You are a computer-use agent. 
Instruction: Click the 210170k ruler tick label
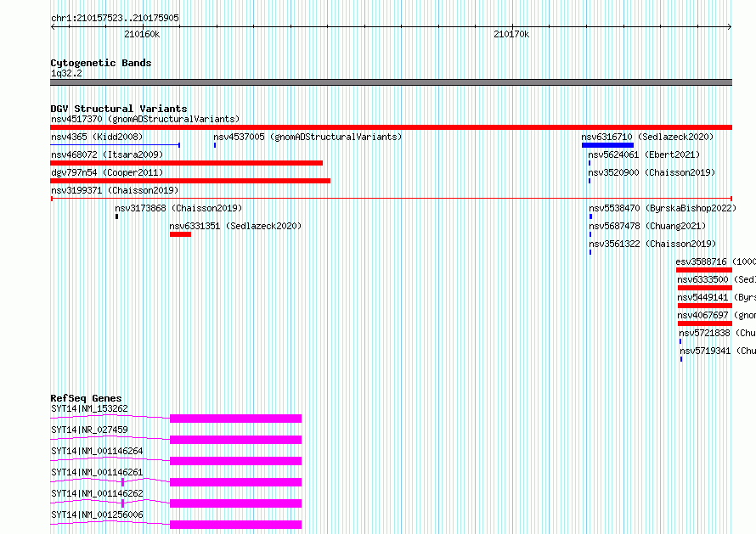point(511,34)
